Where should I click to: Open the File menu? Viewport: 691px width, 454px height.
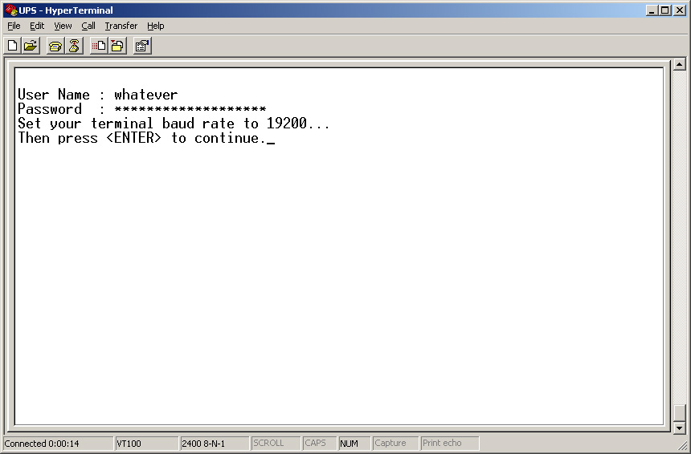(14, 26)
